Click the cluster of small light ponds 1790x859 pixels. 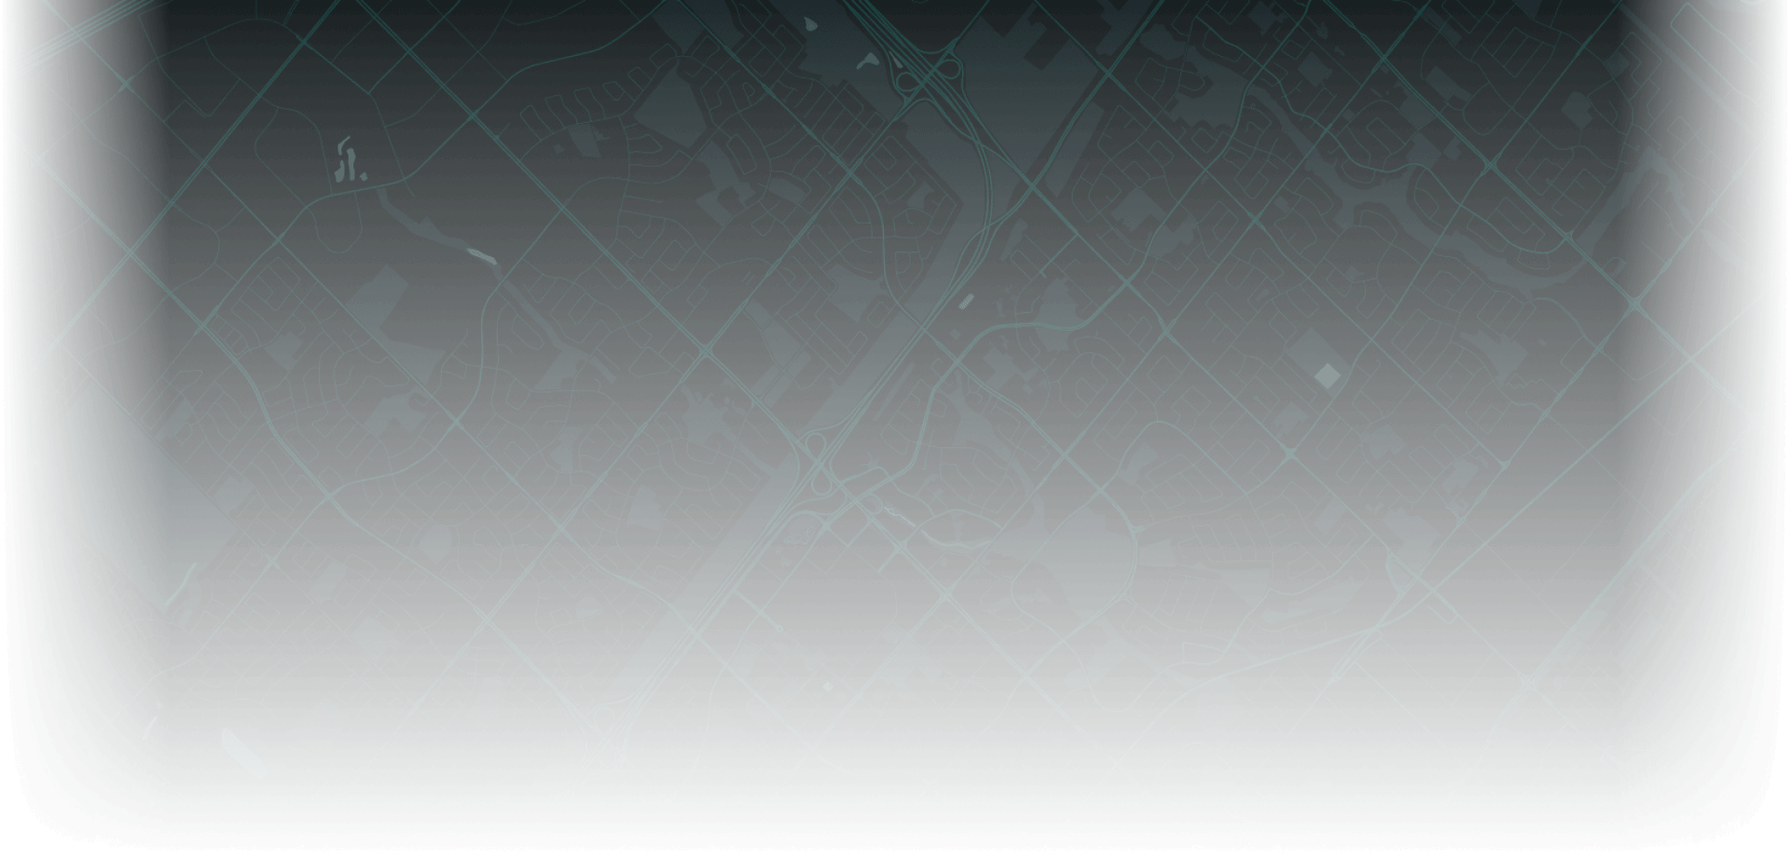347,162
